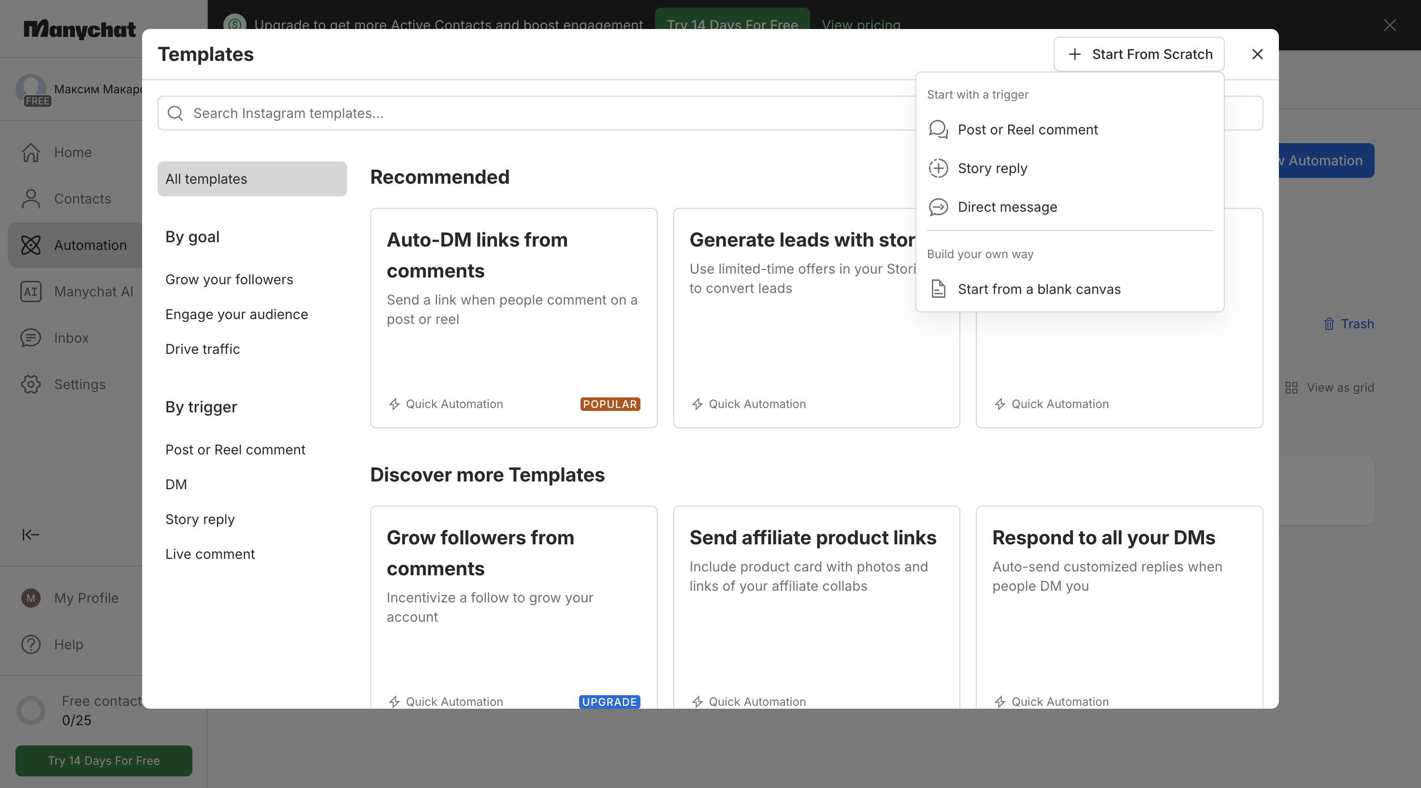
Task: Filter by Engage your audience
Action: click(237, 315)
